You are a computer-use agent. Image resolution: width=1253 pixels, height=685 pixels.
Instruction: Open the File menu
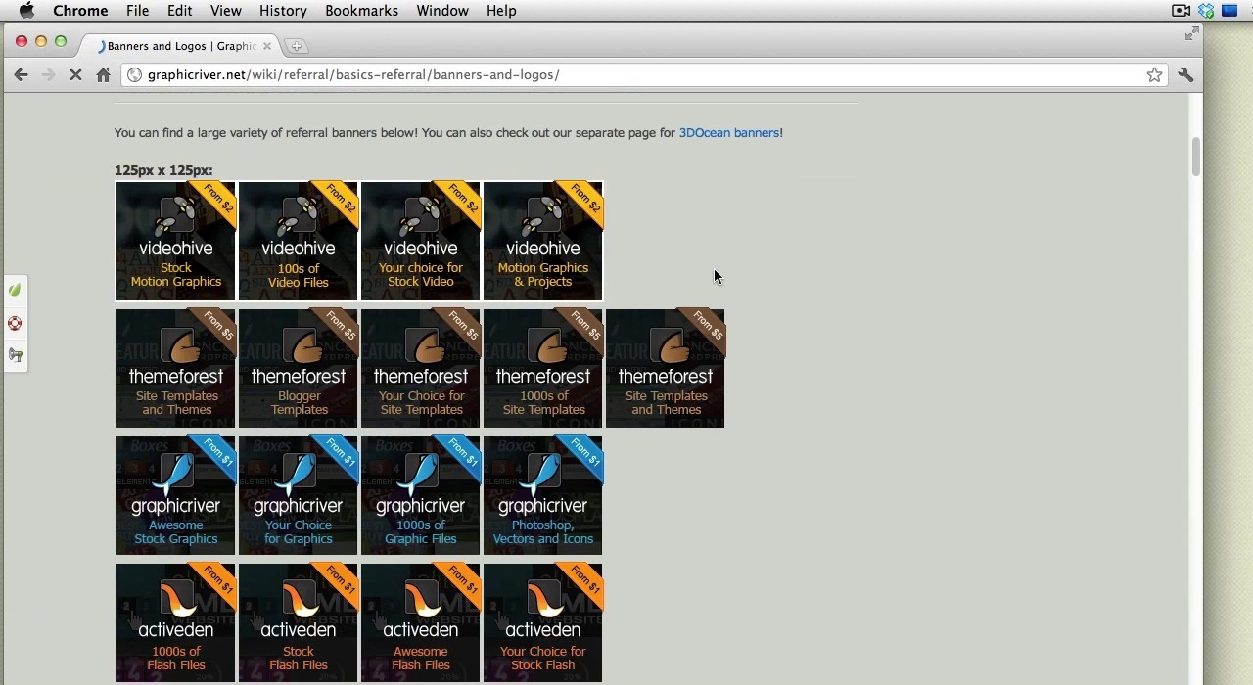click(x=137, y=11)
